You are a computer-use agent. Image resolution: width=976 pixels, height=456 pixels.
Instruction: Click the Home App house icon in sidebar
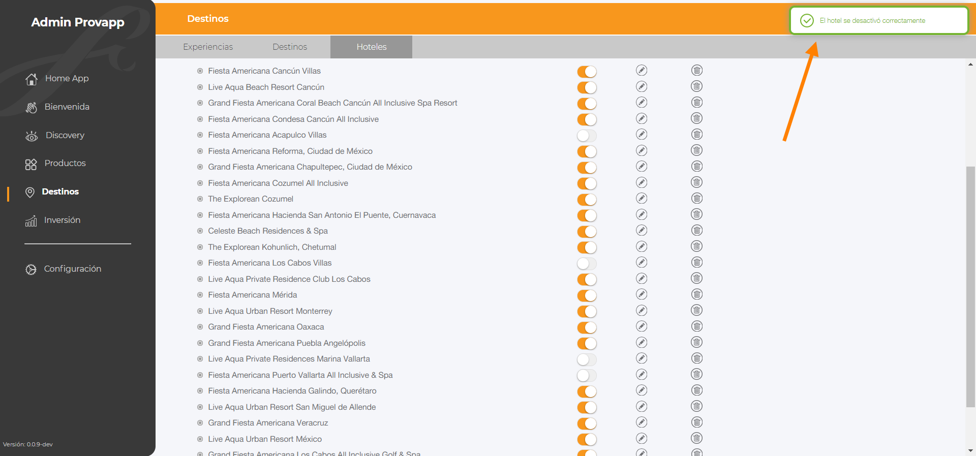[32, 79]
